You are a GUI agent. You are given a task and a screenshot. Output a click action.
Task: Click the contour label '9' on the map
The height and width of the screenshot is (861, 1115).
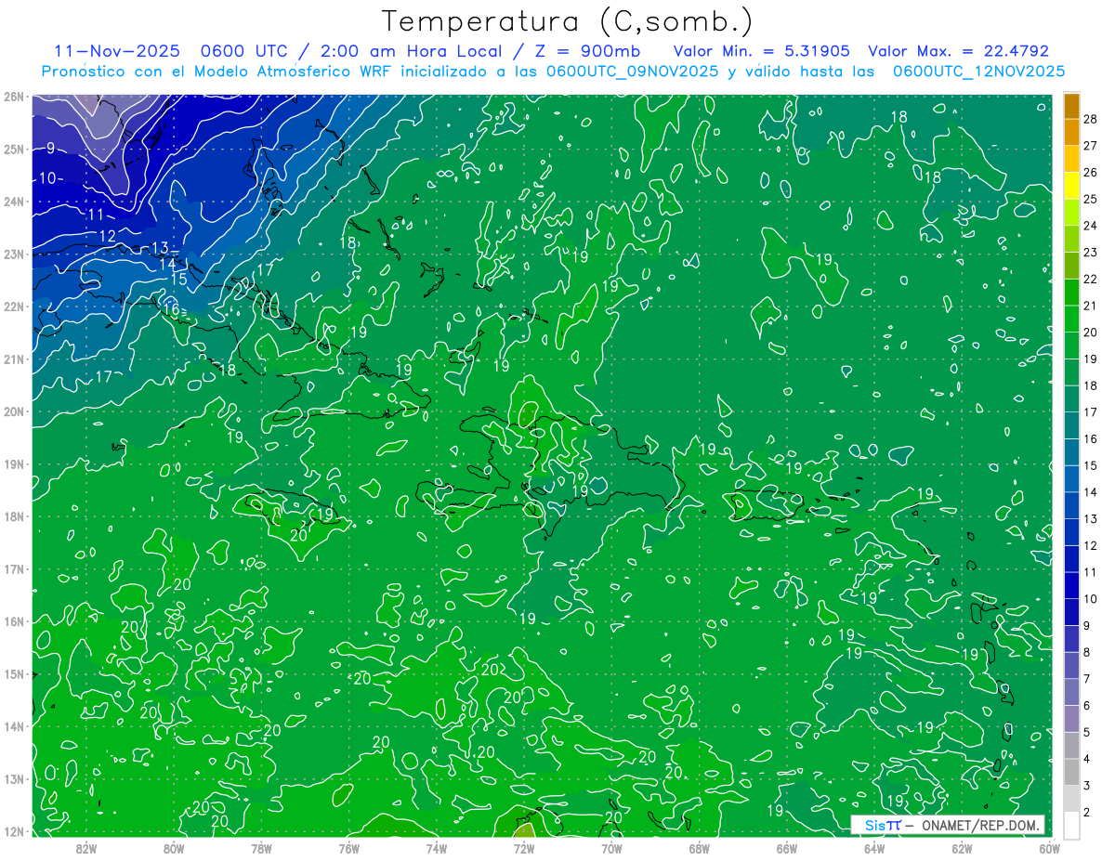point(50,148)
